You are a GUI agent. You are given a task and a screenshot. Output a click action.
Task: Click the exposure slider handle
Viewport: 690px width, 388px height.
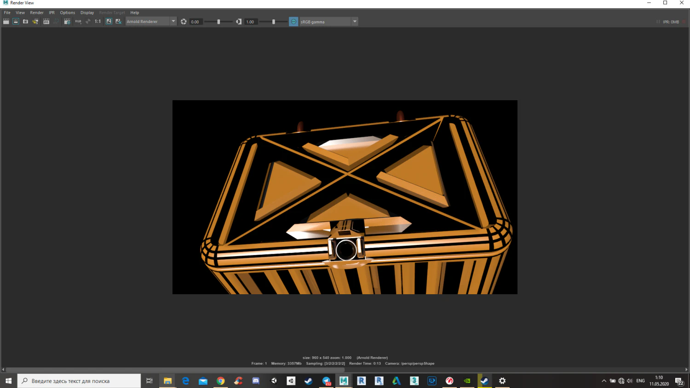click(218, 22)
